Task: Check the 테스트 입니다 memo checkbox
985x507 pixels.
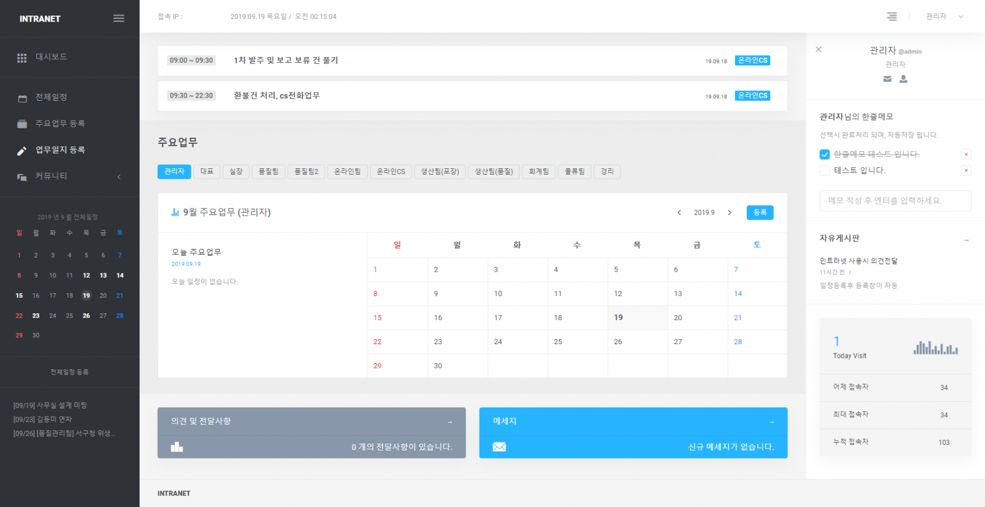Action: tap(824, 171)
